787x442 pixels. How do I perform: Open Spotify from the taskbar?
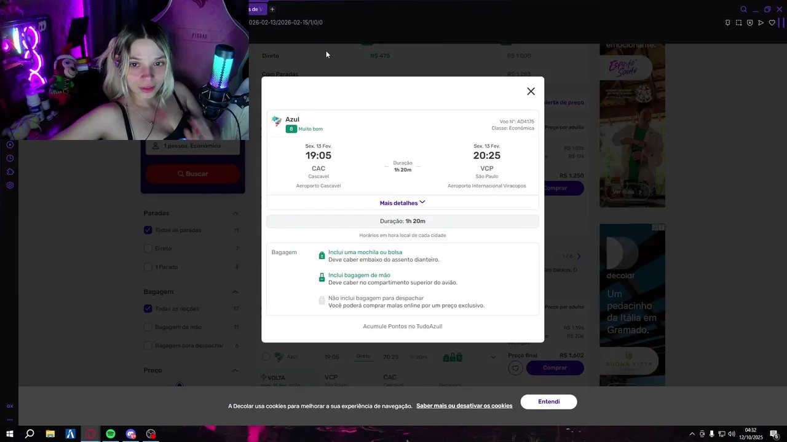[111, 434]
